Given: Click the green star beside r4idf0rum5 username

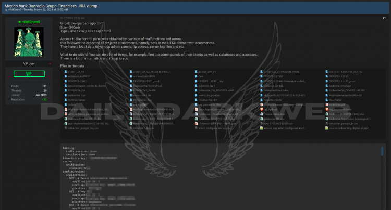Looking at the screenshot, I should [x=19, y=22].
